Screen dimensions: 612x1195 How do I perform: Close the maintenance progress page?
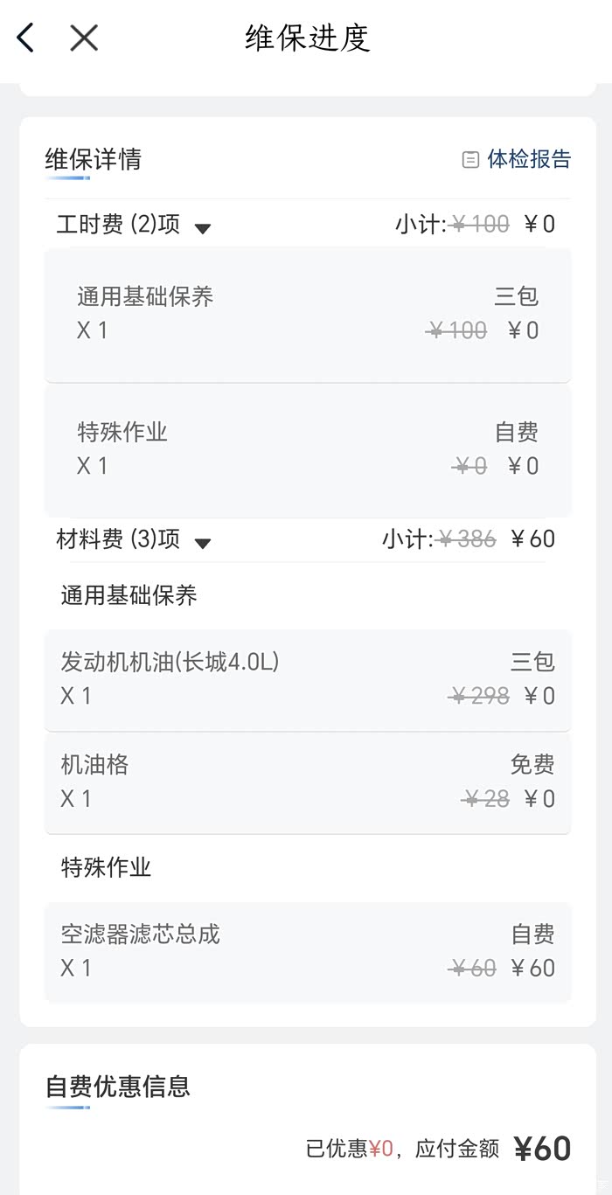(x=84, y=38)
